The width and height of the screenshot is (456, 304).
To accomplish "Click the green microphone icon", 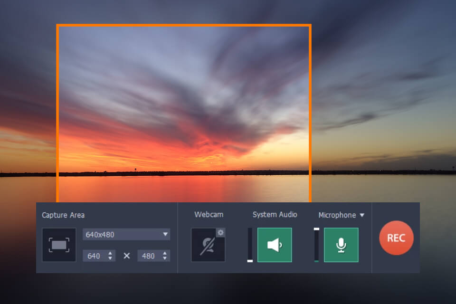I will 341,245.
